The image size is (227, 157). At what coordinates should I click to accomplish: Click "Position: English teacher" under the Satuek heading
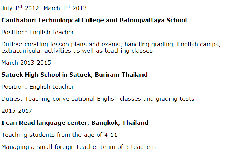click(x=38, y=87)
